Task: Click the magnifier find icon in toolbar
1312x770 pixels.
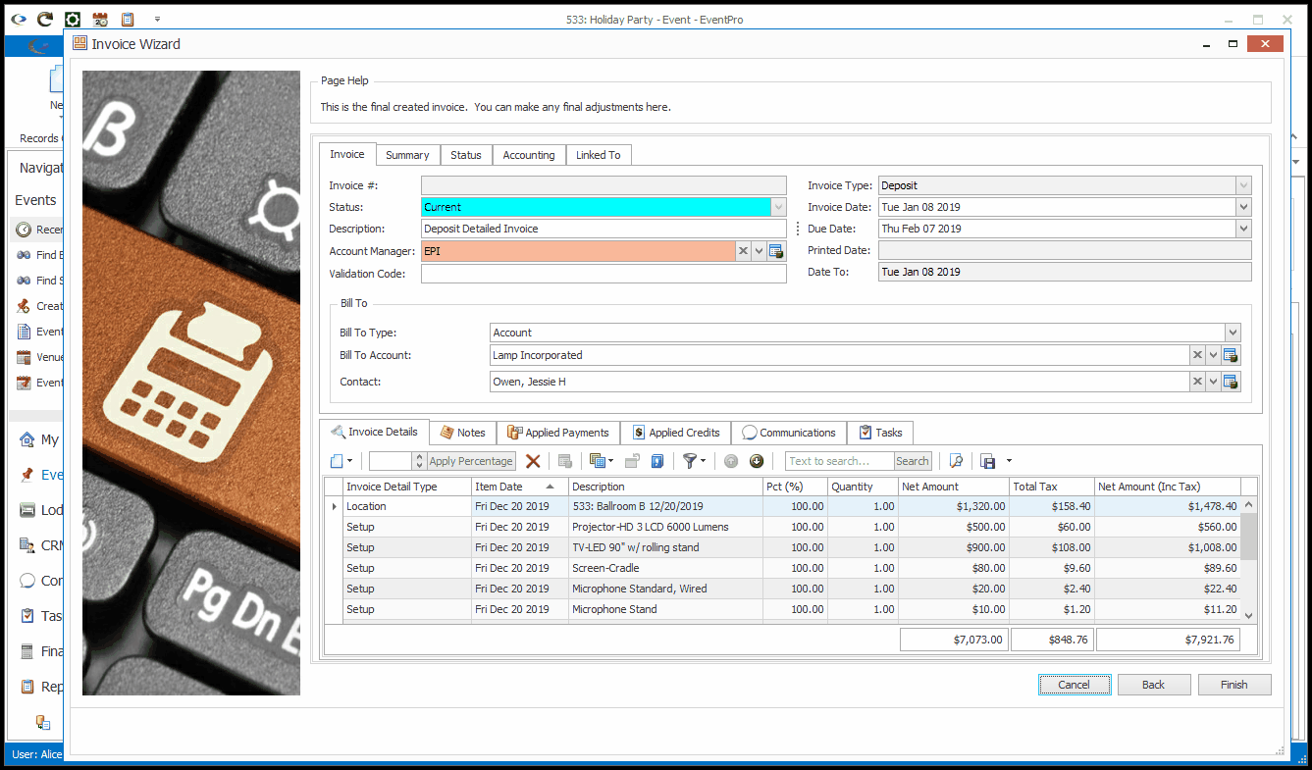Action: tap(956, 461)
